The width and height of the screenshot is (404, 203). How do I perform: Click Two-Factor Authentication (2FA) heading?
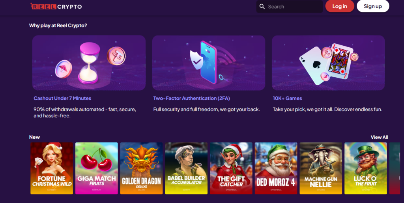click(191, 98)
